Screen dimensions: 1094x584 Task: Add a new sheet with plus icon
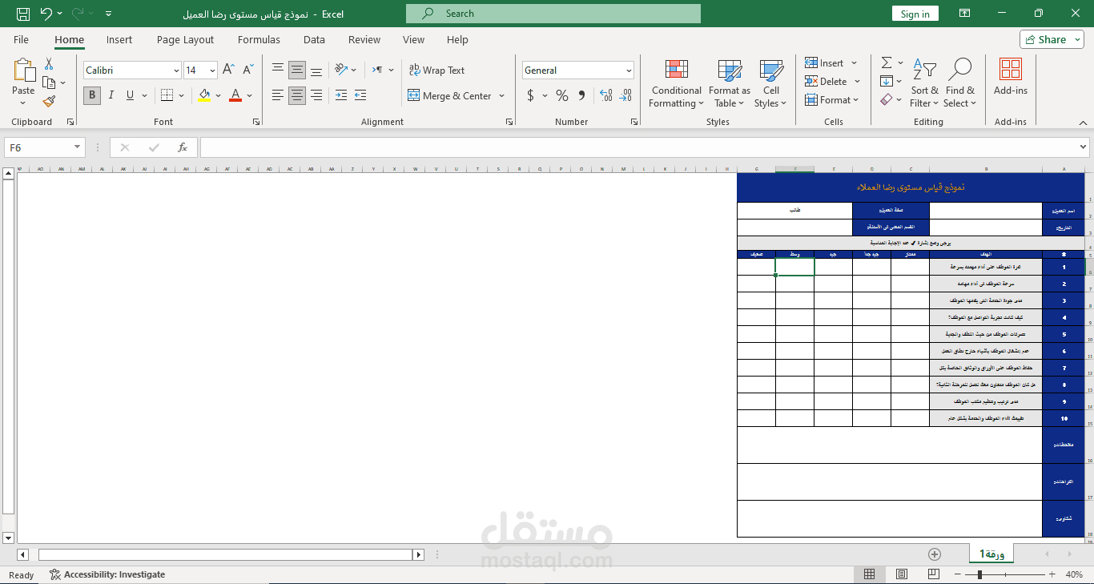pyautogui.click(x=935, y=554)
